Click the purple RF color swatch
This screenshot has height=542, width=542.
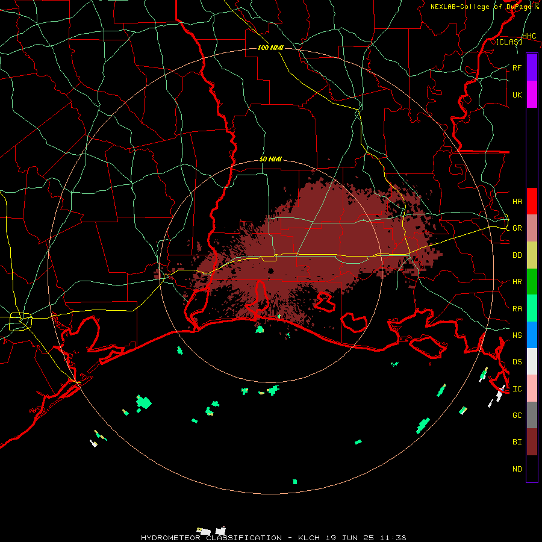tap(532, 67)
